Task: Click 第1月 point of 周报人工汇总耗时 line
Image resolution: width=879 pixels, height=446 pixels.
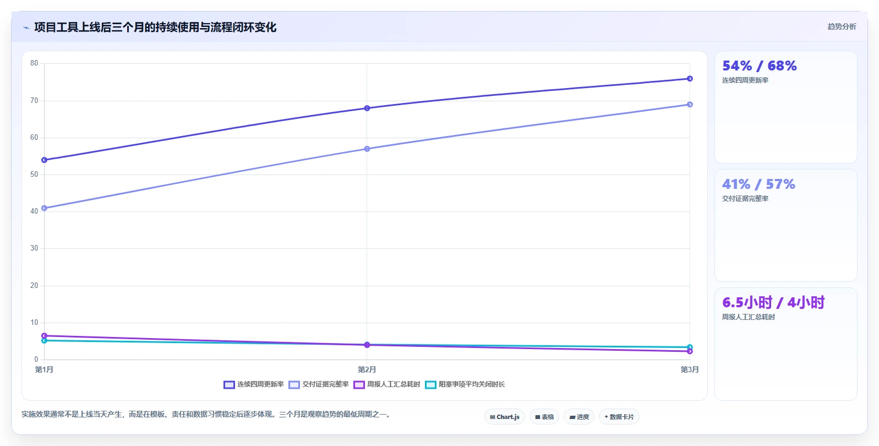Action: 45,335
